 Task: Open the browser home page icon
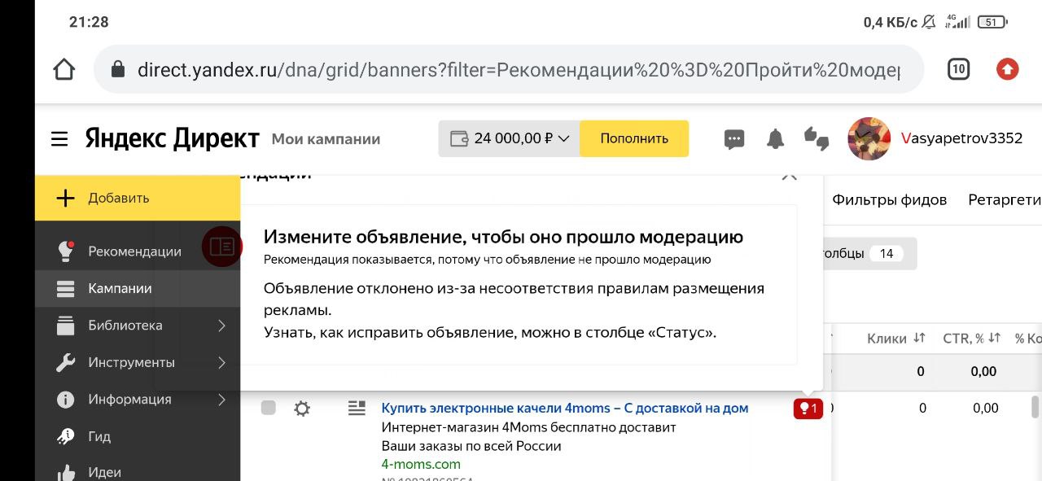64,69
